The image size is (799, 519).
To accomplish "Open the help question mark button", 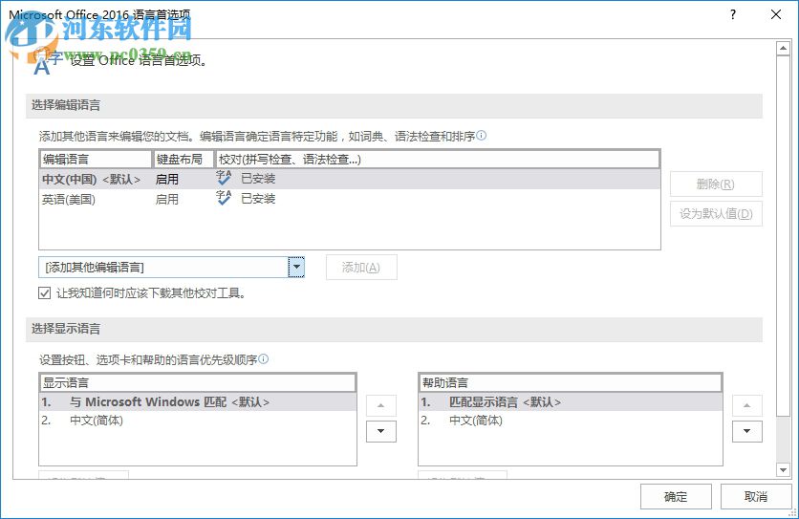I will pos(733,14).
